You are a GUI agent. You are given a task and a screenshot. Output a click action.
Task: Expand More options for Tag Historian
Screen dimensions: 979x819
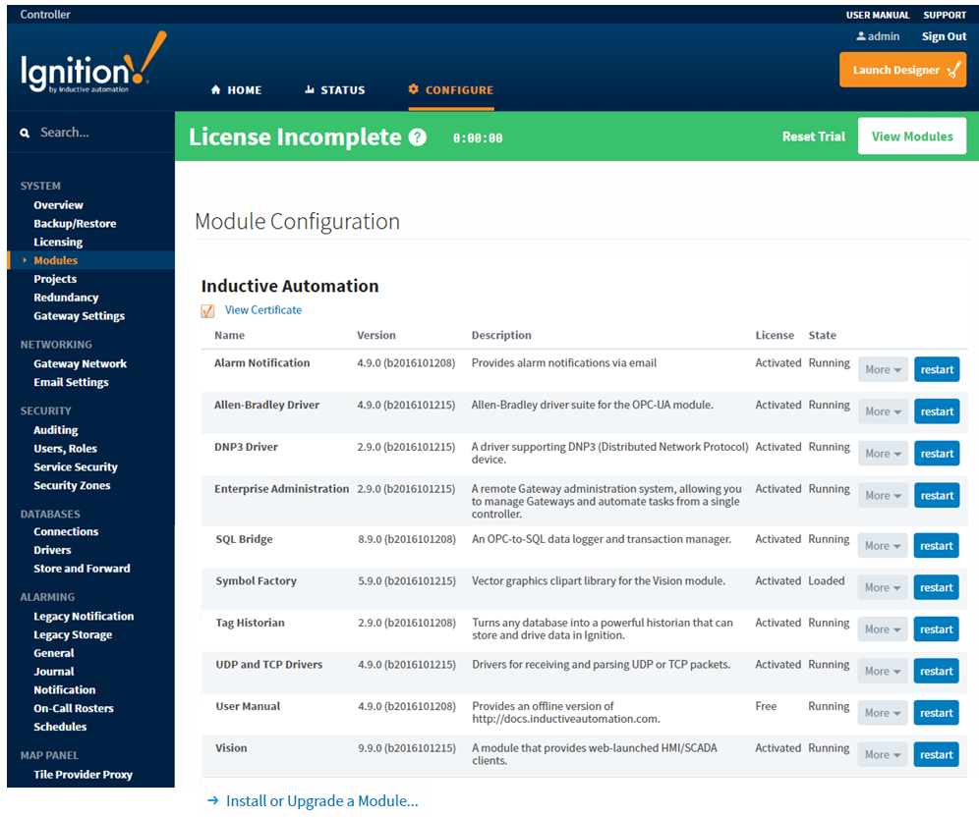pyautogui.click(x=882, y=628)
